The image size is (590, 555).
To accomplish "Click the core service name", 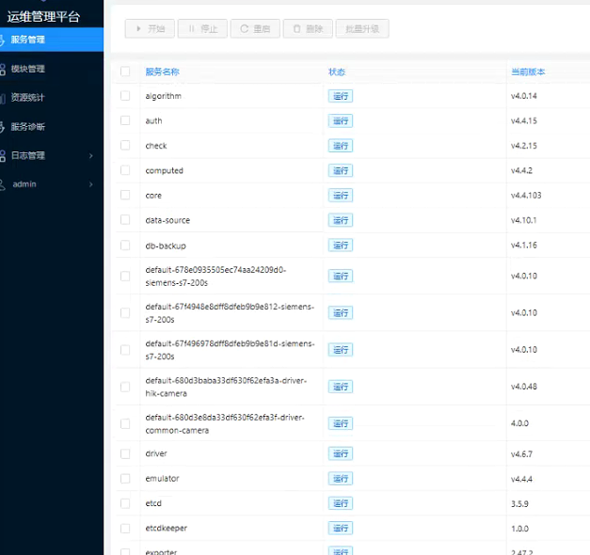I will (x=153, y=196).
